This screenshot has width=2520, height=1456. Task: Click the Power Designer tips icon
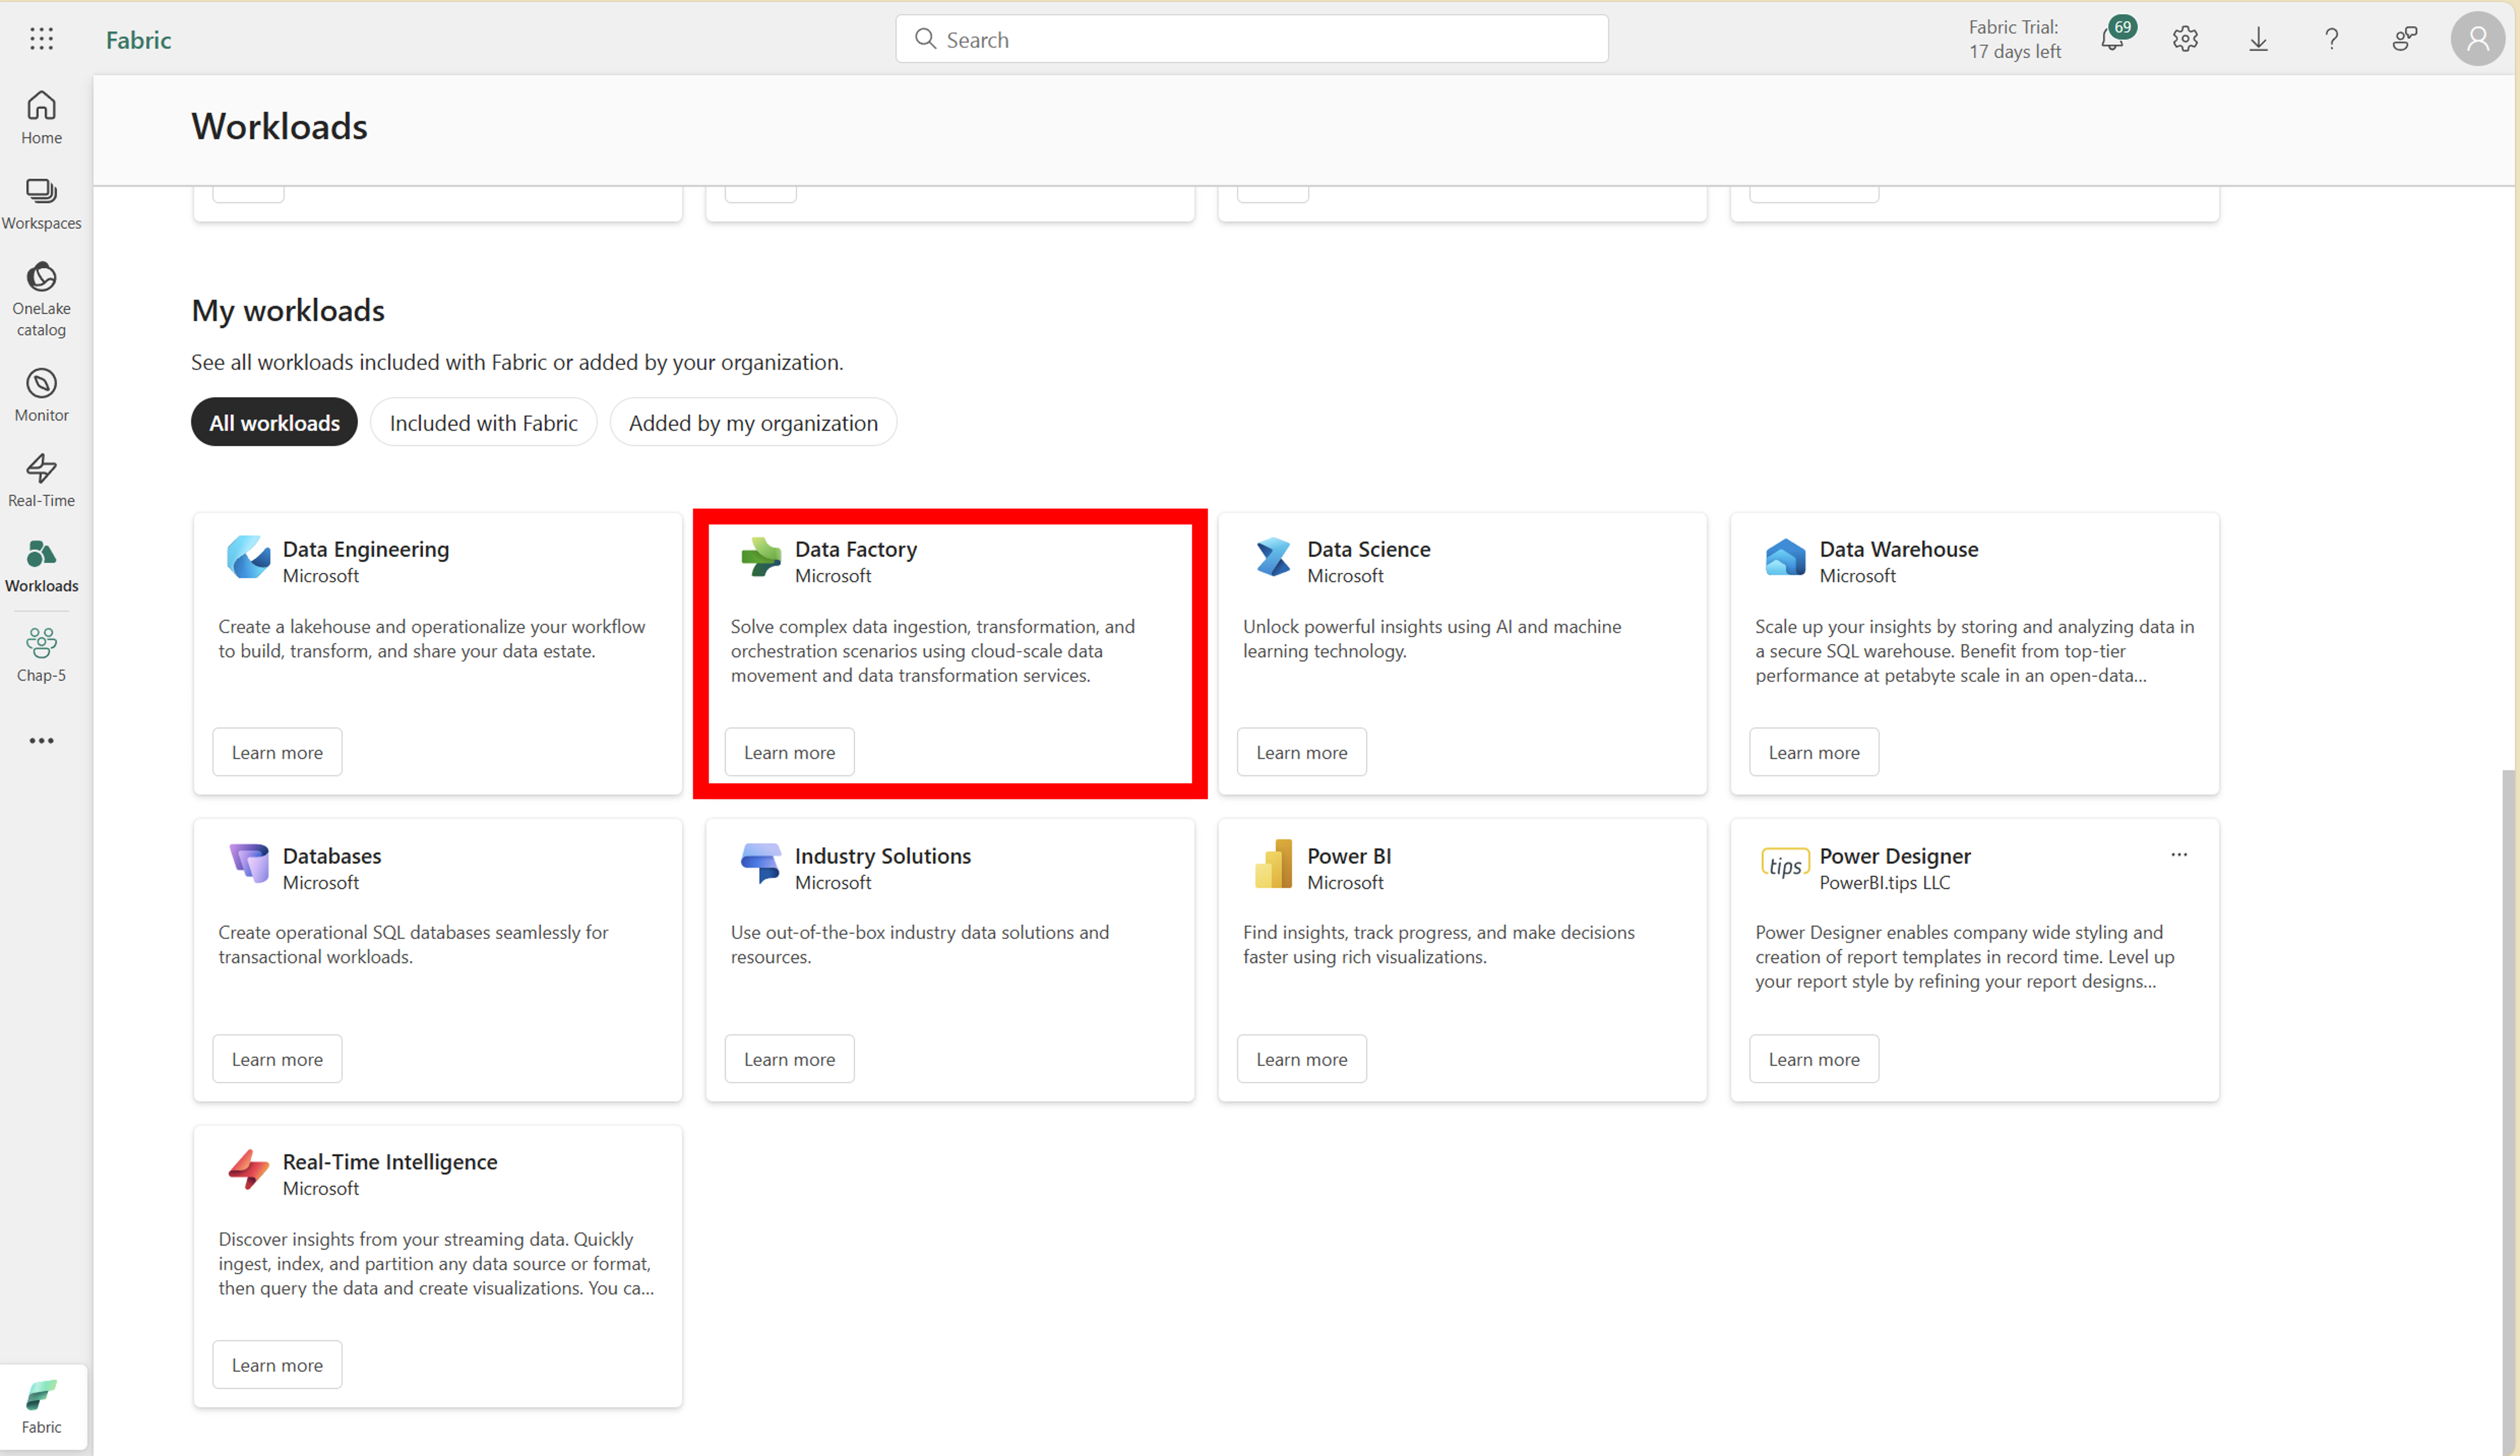[1785, 864]
